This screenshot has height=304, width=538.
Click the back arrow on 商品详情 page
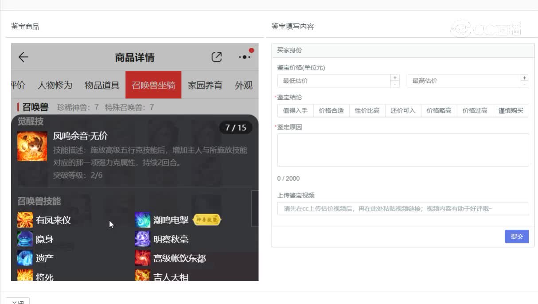(x=23, y=57)
